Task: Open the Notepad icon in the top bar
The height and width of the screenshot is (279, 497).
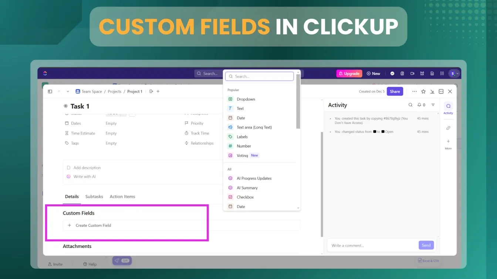Action: (402, 73)
